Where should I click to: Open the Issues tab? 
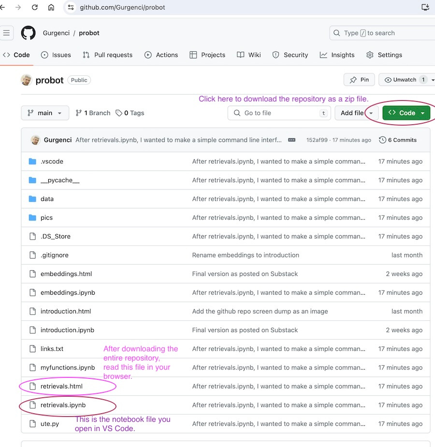pyautogui.click(x=56, y=55)
